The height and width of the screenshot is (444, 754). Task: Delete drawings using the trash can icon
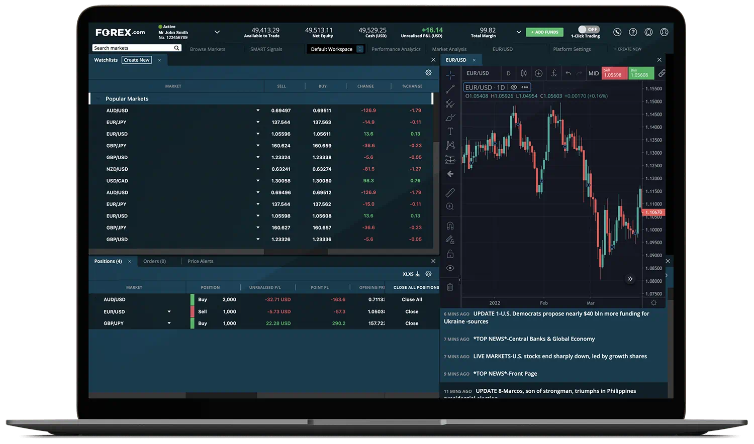[450, 287]
